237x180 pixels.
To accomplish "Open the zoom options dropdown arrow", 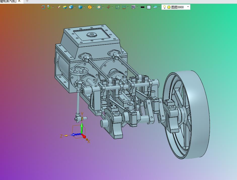I will coord(103,7).
